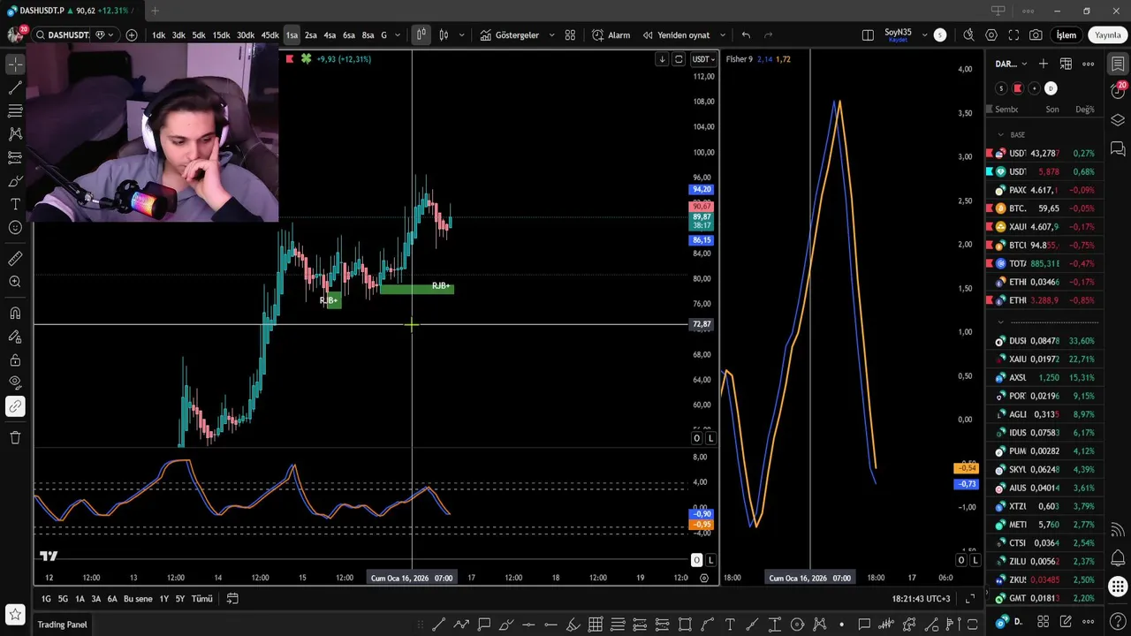Image resolution: width=1131 pixels, height=636 pixels.
Task: Enter fullscreen mode
Action: [x=1013, y=35]
